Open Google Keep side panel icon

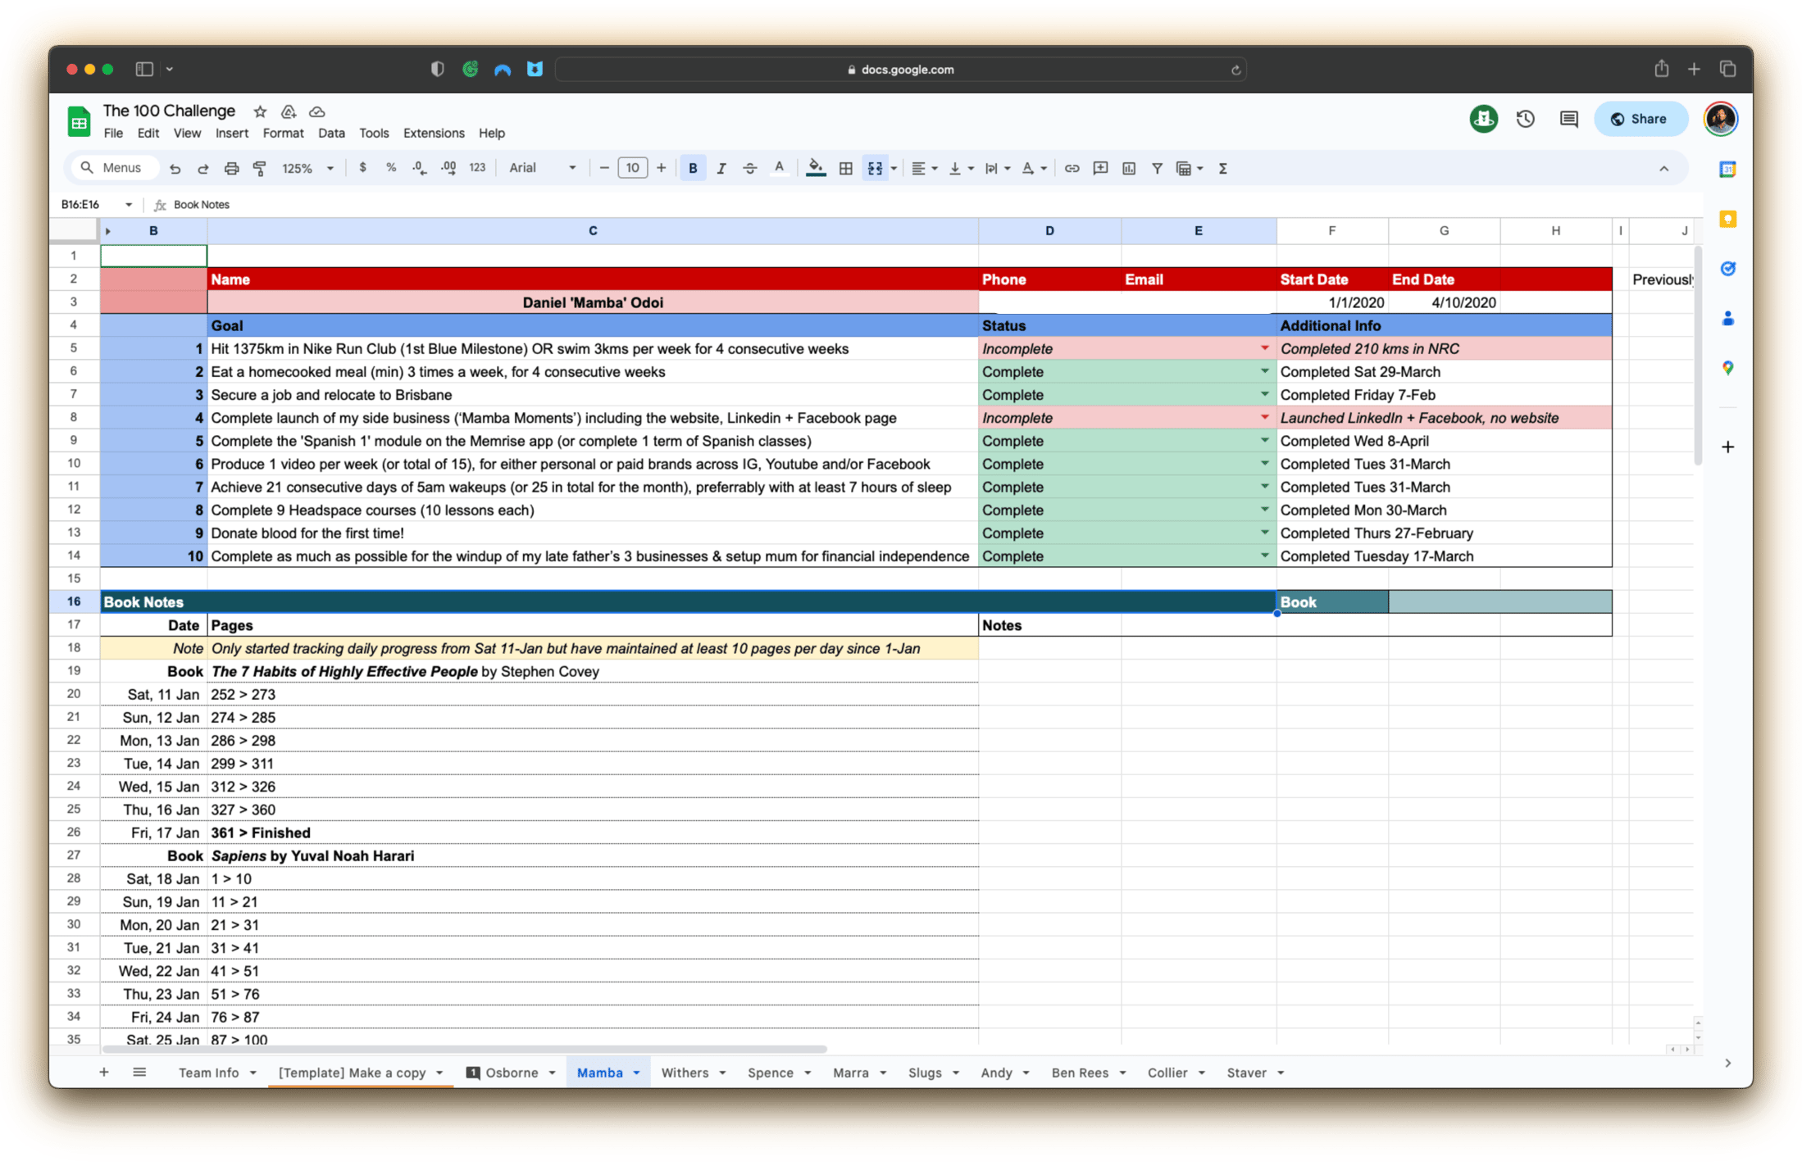tap(1727, 219)
